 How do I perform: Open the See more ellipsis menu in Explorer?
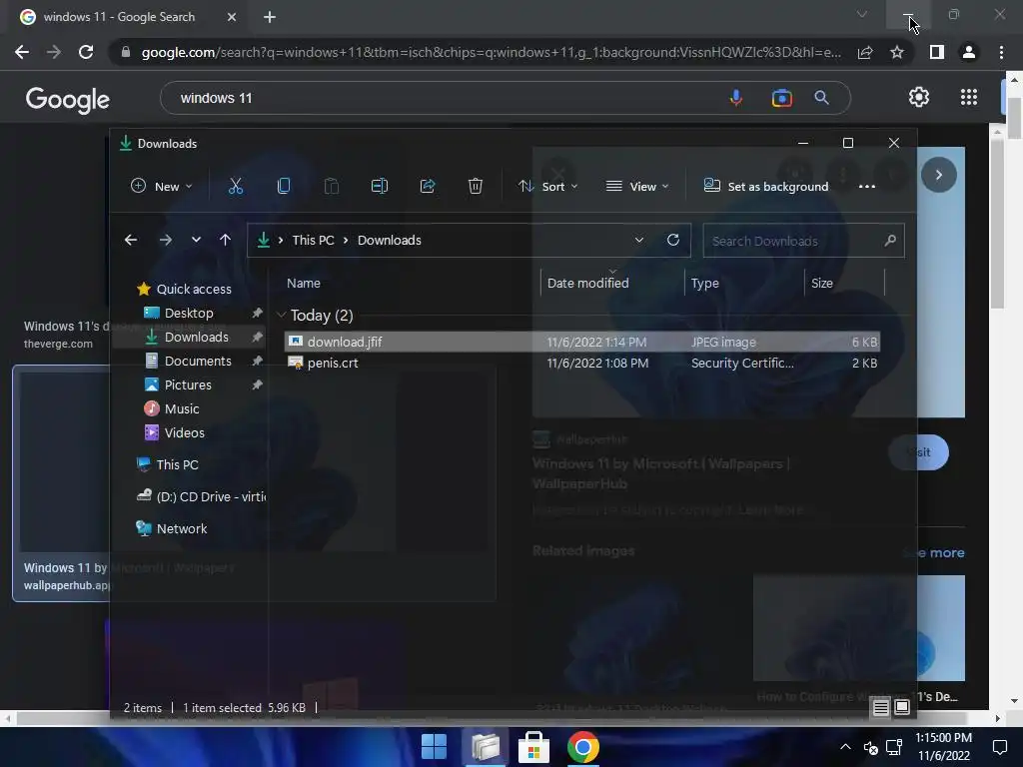(867, 187)
